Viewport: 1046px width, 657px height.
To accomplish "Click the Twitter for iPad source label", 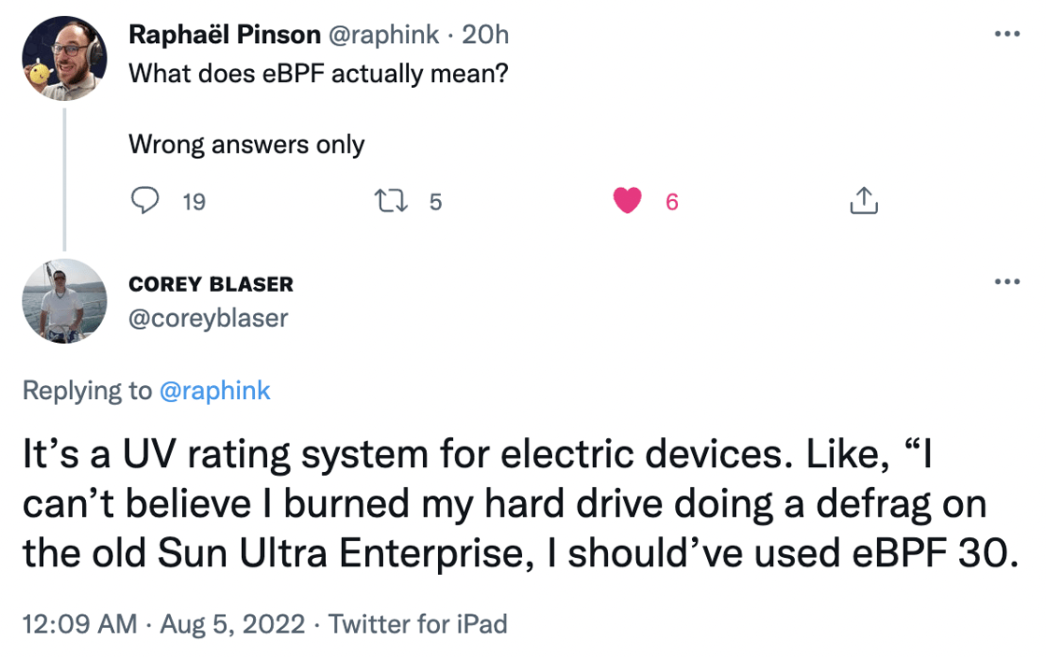I will click(417, 623).
